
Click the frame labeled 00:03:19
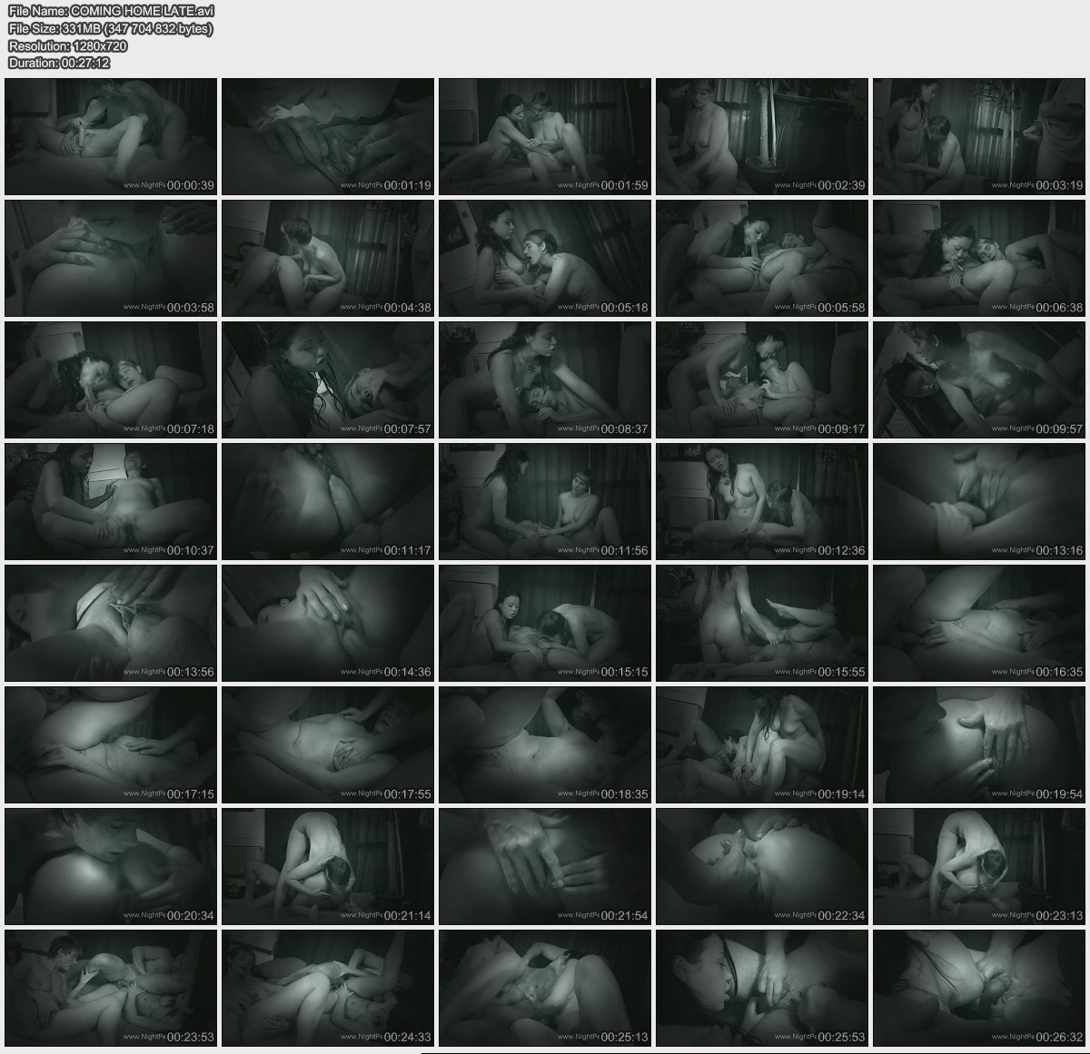tap(979, 136)
